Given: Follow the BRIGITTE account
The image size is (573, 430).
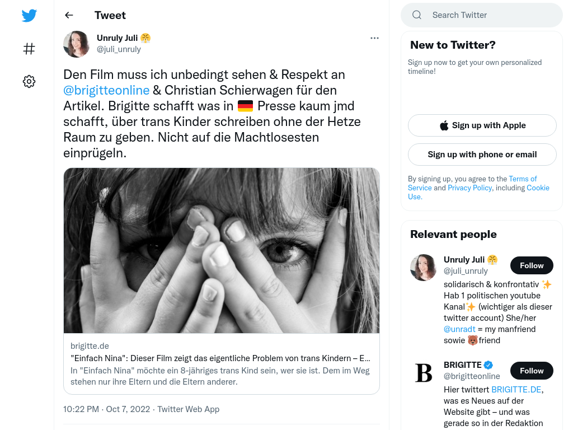Looking at the screenshot, I should coord(532,371).
